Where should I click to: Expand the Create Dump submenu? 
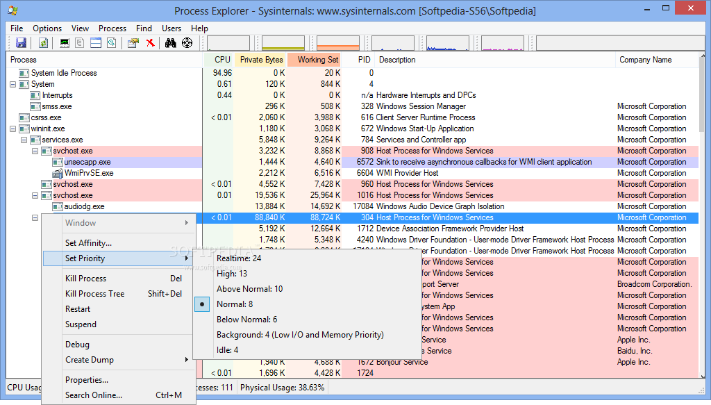click(x=119, y=360)
